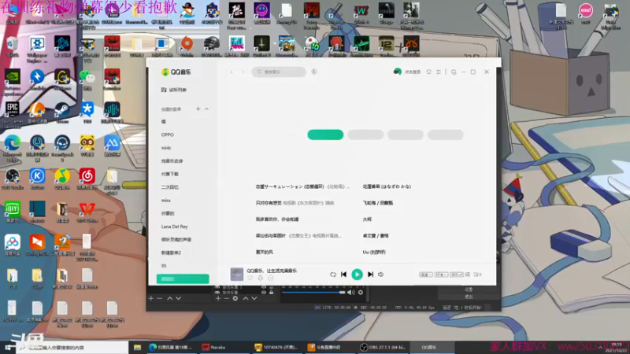The image size is (630, 354).
Task: Open the miss playlist in the sidebar
Action: click(x=166, y=201)
